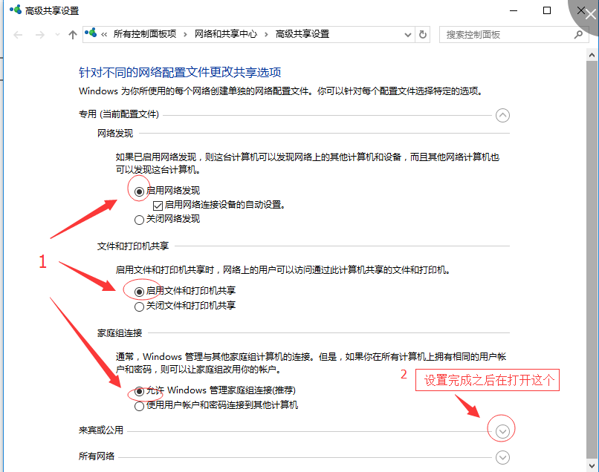This screenshot has width=599, height=472.
Task: Click the 高级共享设置 breadcrumb
Action: (x=302, y=34)
